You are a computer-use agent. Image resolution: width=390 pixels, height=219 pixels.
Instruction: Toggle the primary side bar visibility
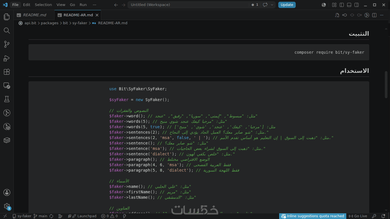[x=342, y=5]
